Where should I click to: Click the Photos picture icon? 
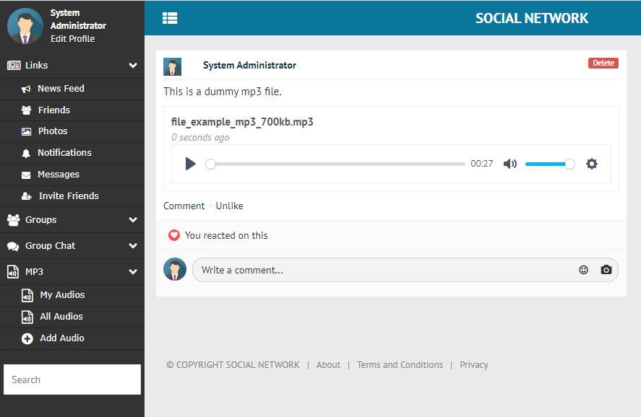click(x=26, y=131)
